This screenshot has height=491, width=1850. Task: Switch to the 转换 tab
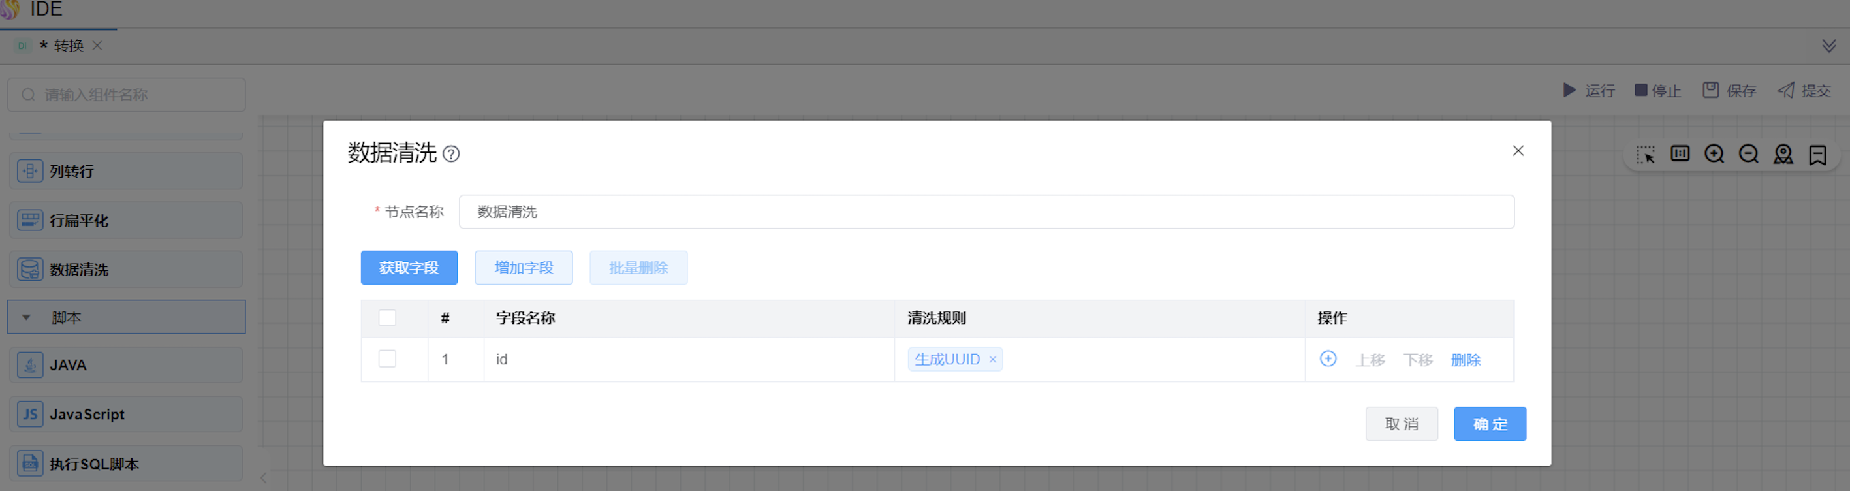[69, 46]
